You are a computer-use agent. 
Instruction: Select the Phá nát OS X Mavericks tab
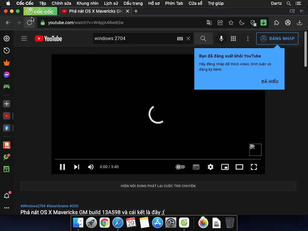(96, 11)
